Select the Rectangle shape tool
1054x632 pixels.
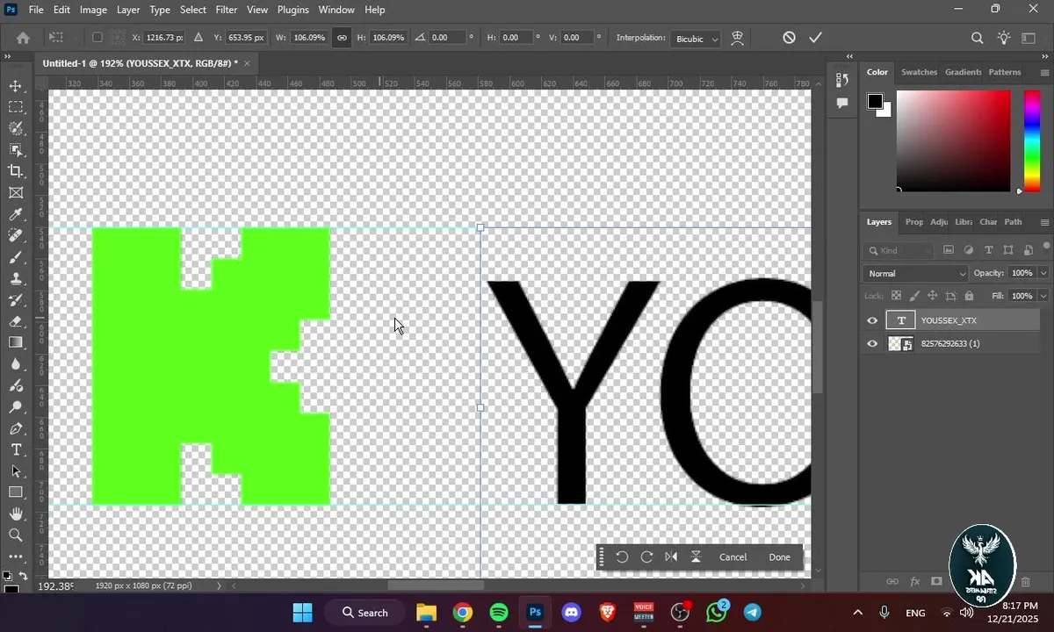[16, 492]
